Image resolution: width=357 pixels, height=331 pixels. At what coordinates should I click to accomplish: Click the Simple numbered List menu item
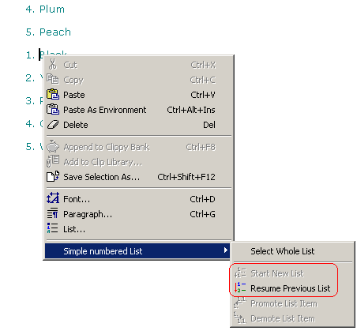click(137, 250)
